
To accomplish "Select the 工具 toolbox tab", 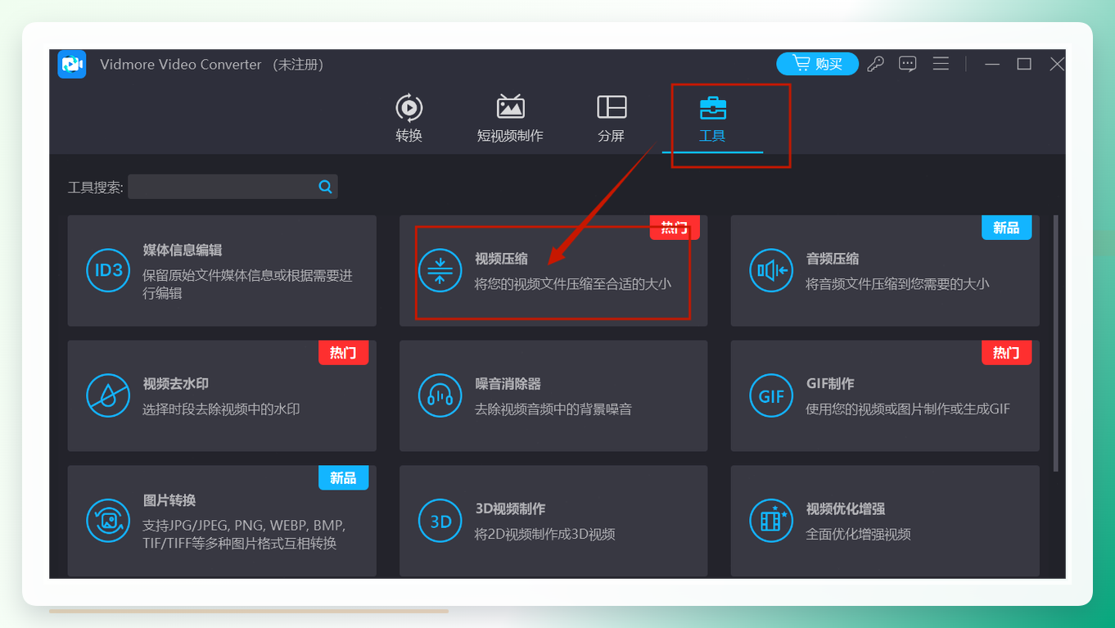I will [x=712, y=118].
